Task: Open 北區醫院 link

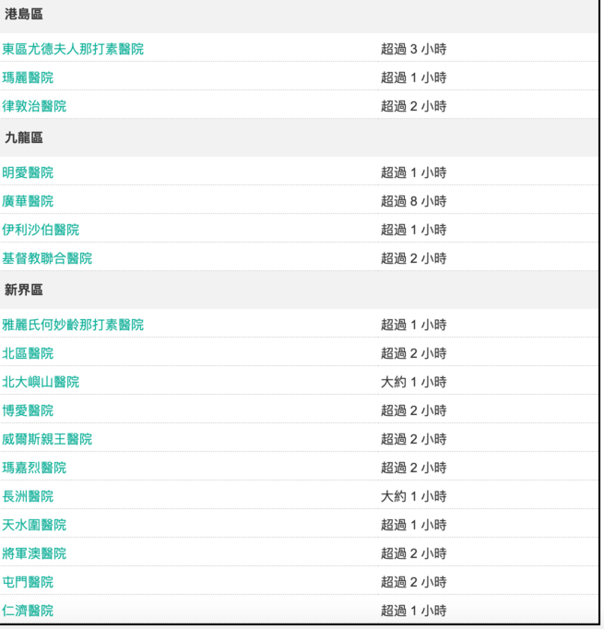Action: click(x=28, y=353)
